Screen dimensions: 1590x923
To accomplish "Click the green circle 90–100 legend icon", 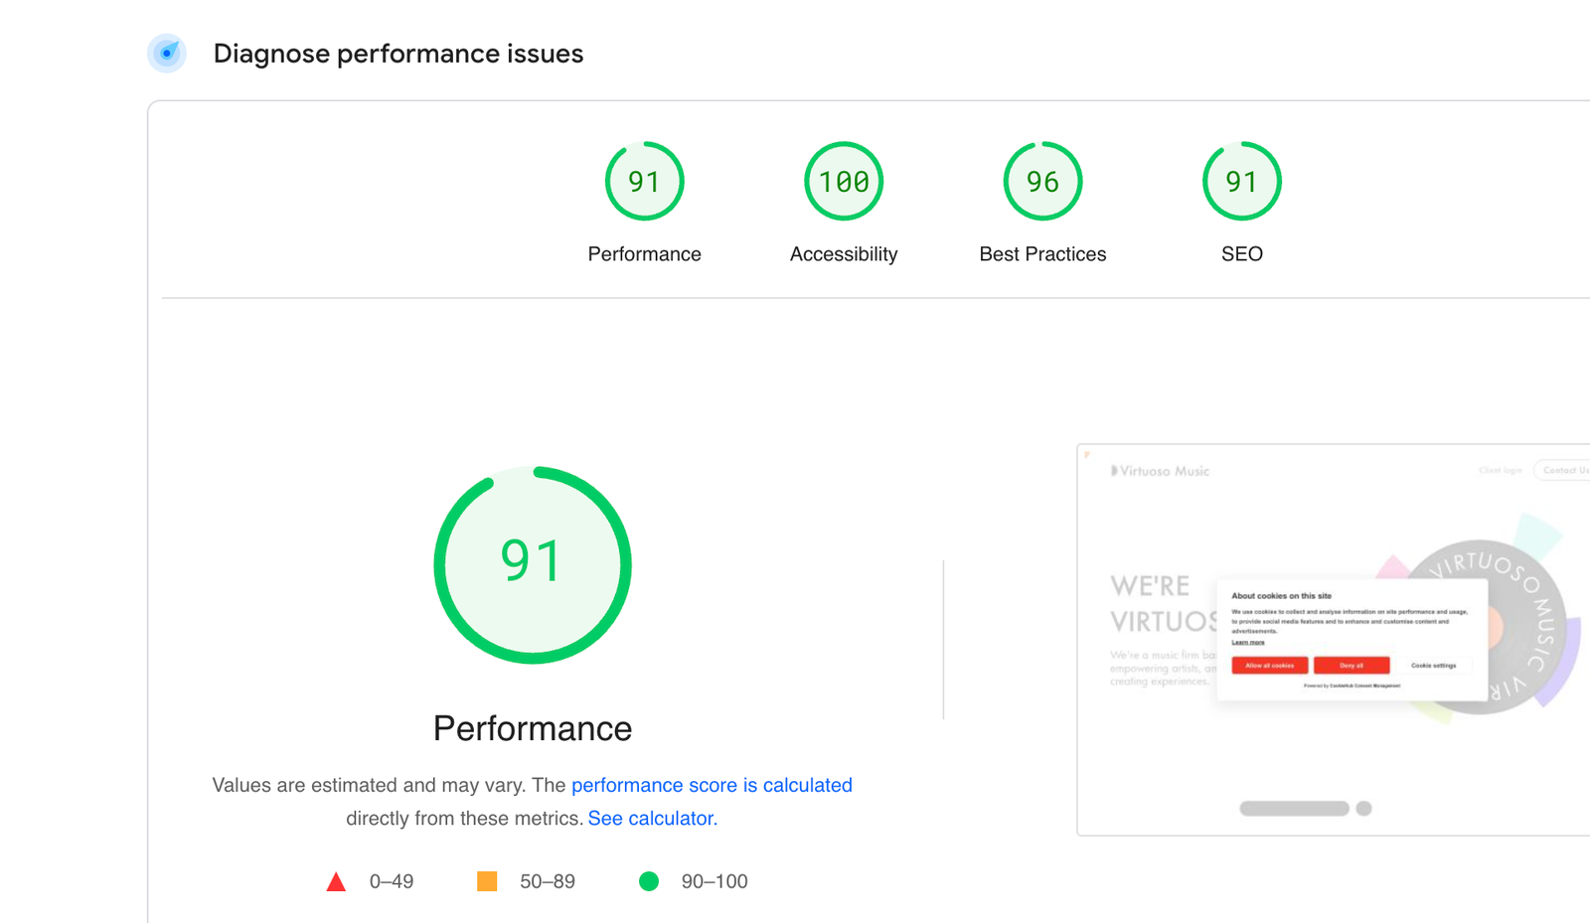I will point(649,881).
